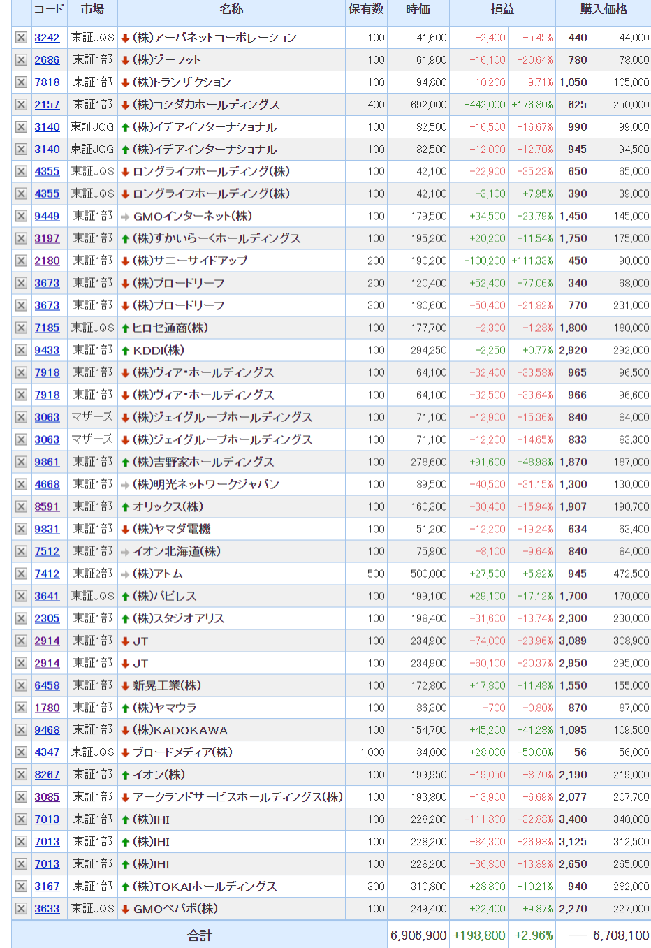Open stock code link 9468
The height and width of the screenshot is (948, 651).
47,730
